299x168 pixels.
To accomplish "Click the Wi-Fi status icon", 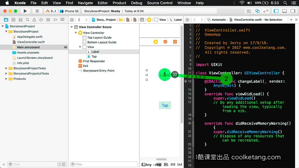I will point(242,3).
